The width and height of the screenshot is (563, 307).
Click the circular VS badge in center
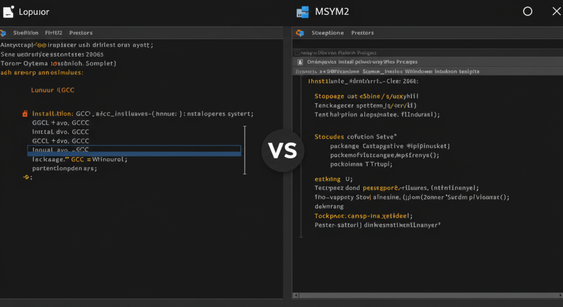click(x=283, y=150)
